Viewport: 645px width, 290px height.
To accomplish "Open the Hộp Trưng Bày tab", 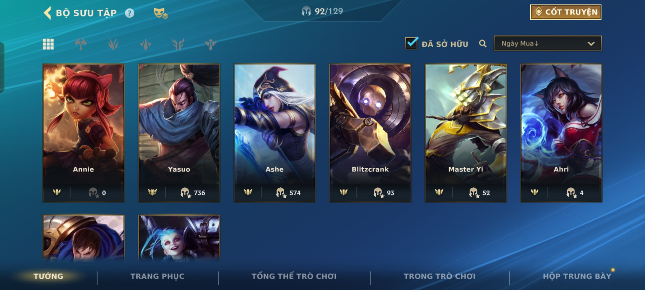I will tap(577, 276).
